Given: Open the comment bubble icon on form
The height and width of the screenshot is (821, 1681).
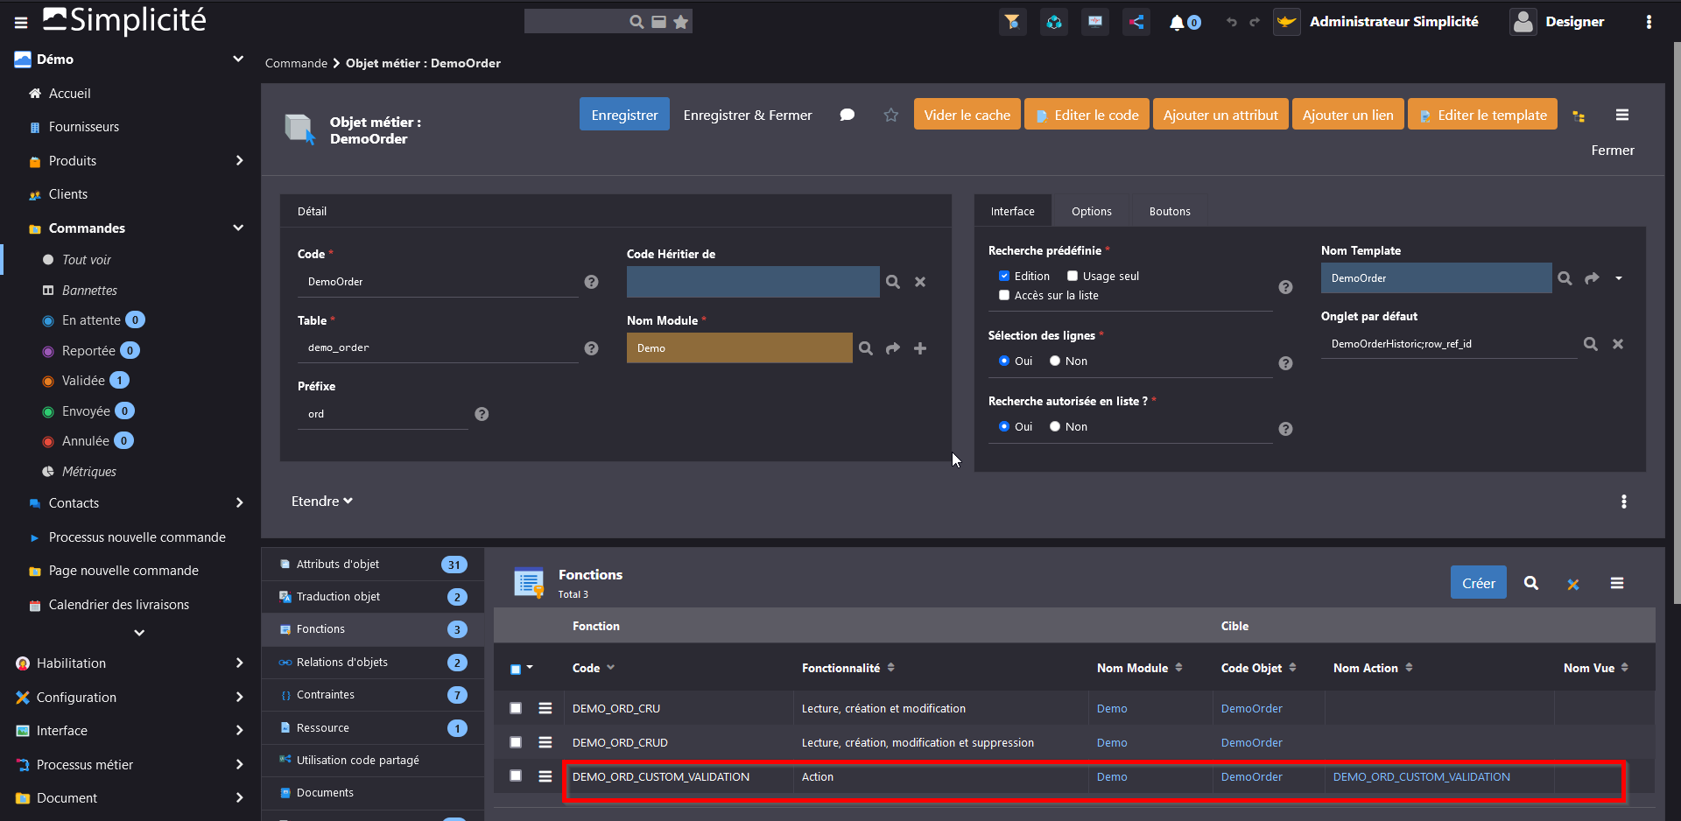Looking at the screenshot, I should (847, 115).
